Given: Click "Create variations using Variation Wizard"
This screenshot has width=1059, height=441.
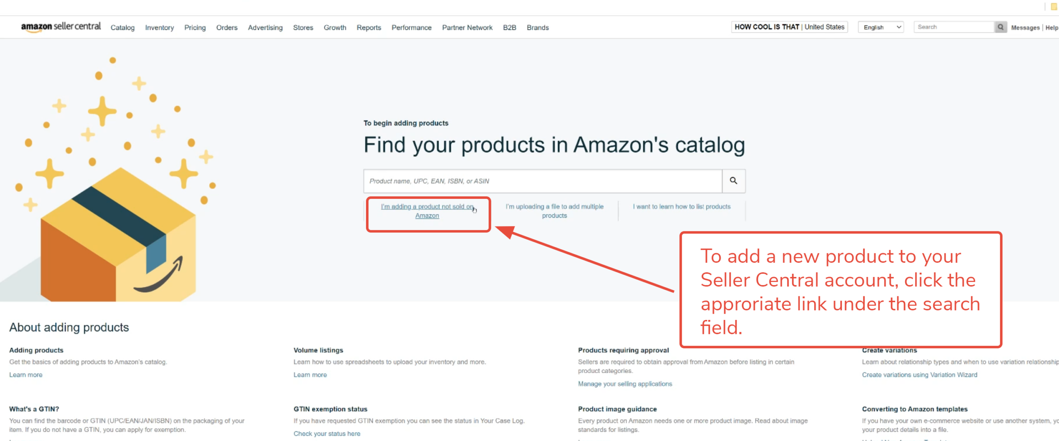Looking at the screenshot, I should (919, 375).
